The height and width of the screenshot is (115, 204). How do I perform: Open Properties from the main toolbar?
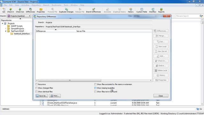[41, 10]
